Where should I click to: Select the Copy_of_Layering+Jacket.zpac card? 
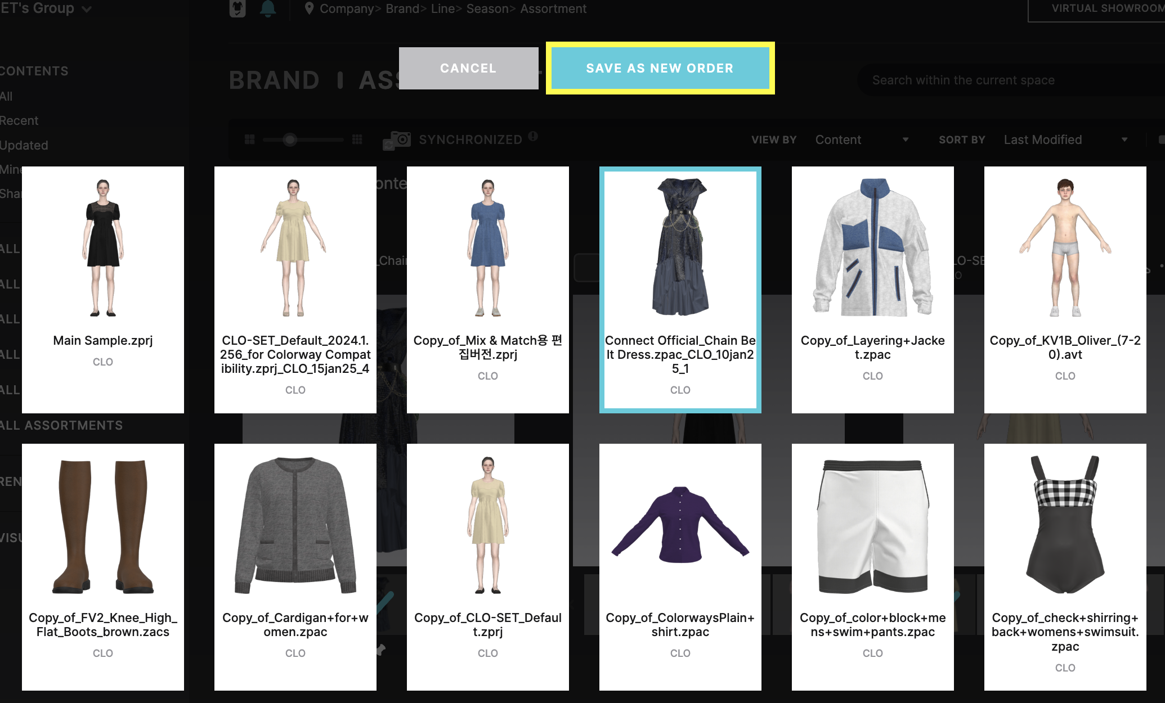pyautogui.click(x=873, y=290)
